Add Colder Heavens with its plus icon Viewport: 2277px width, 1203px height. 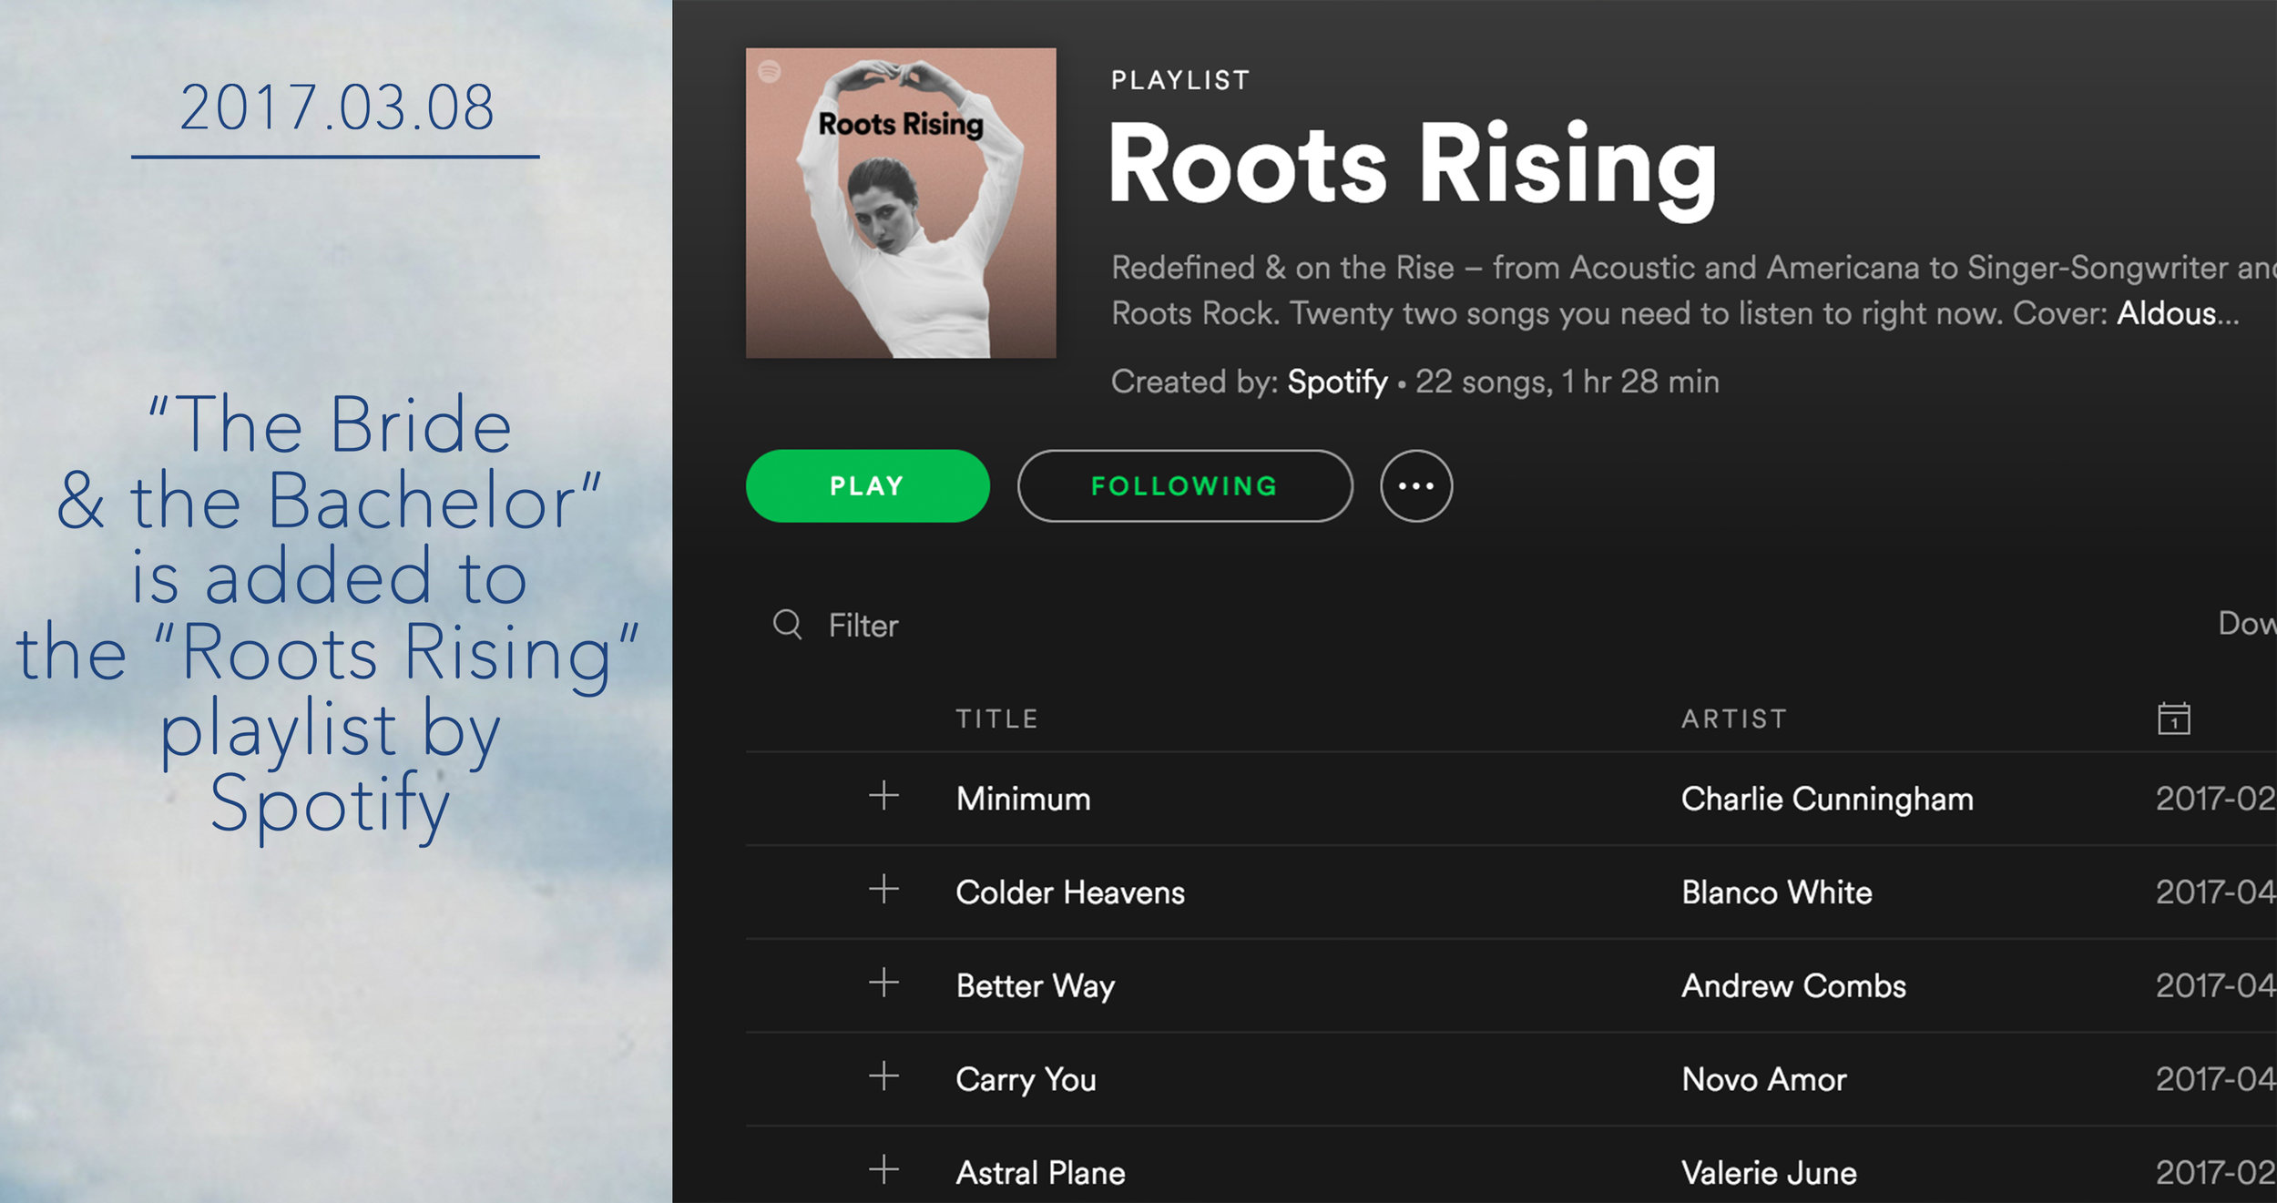tap(883, 889)
